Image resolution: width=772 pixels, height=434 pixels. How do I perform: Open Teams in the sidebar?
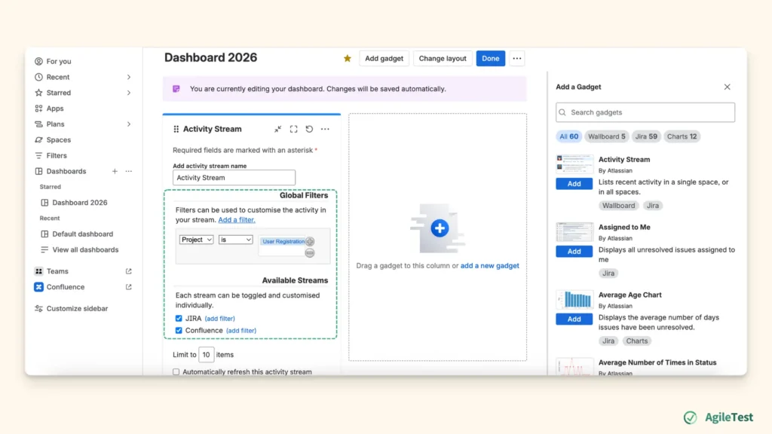pyautogui.click(x=57, y=271)
